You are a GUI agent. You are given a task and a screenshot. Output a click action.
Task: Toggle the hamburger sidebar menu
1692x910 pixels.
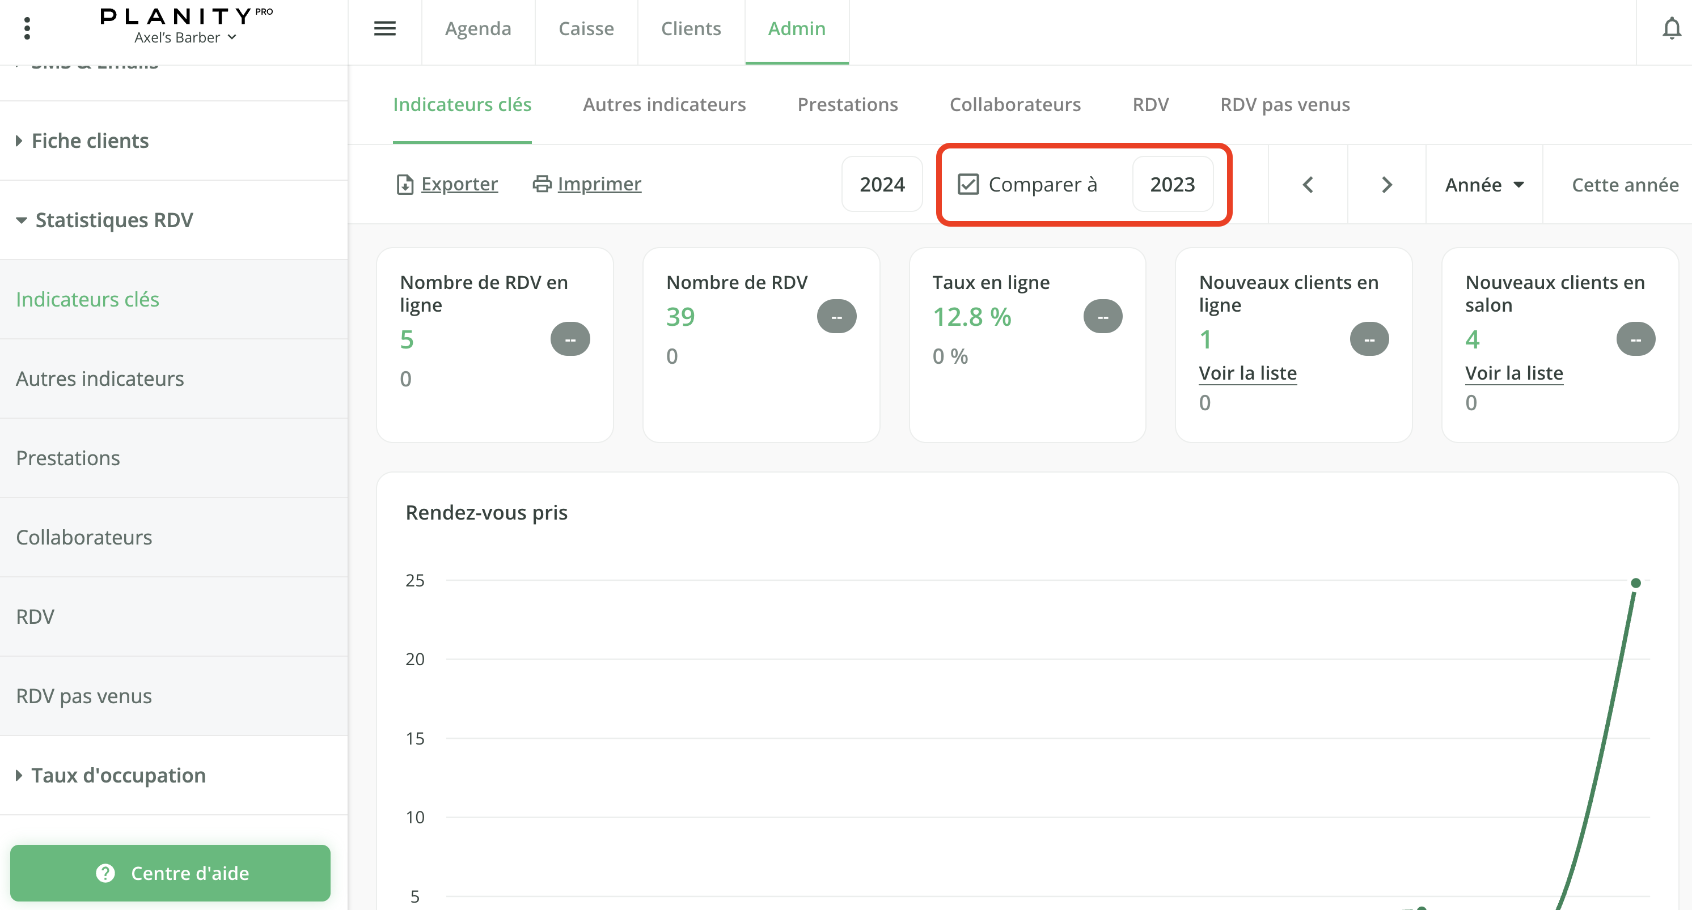click(x=384, y=28)
